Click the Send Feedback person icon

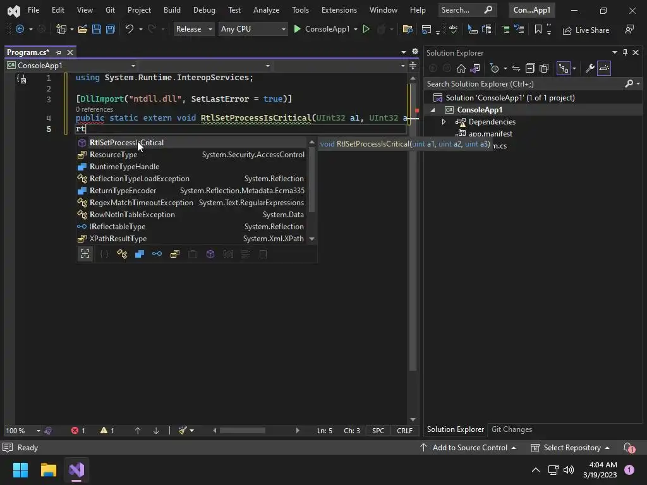point(629,29)
